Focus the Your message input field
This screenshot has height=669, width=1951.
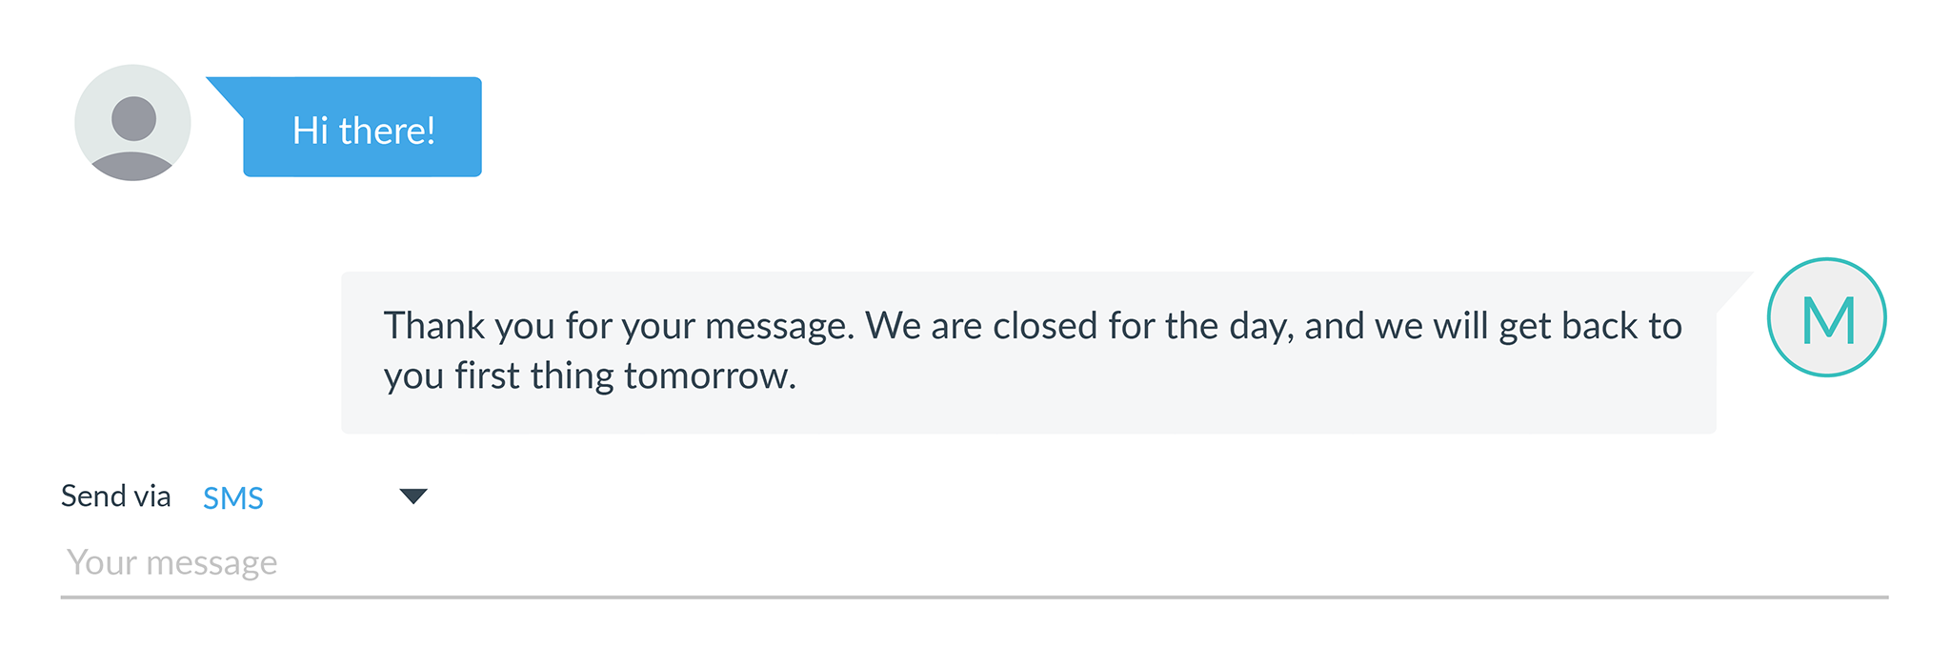(975, 563)
